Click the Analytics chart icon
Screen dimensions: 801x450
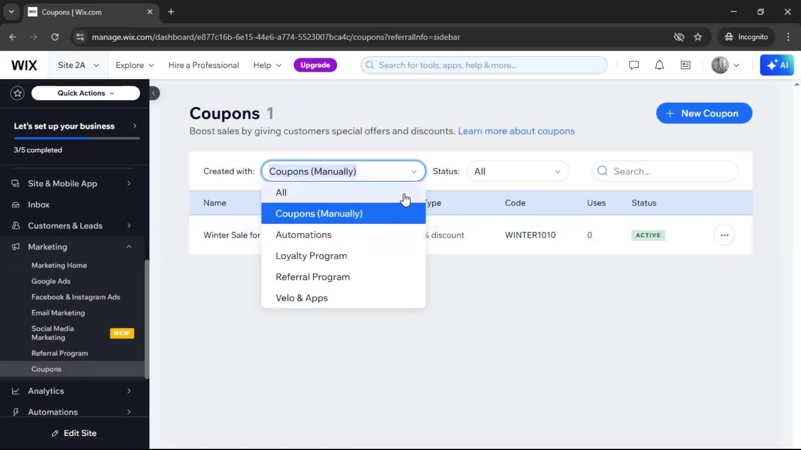click(x=15, y=391)
